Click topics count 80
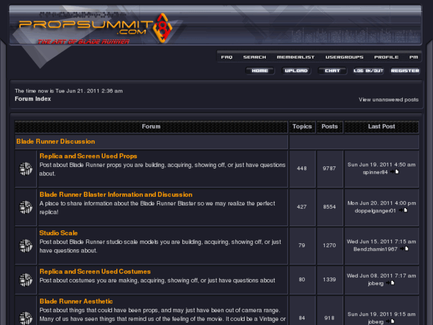The height and width of the screenshot is (325, 433). point(302,279)
